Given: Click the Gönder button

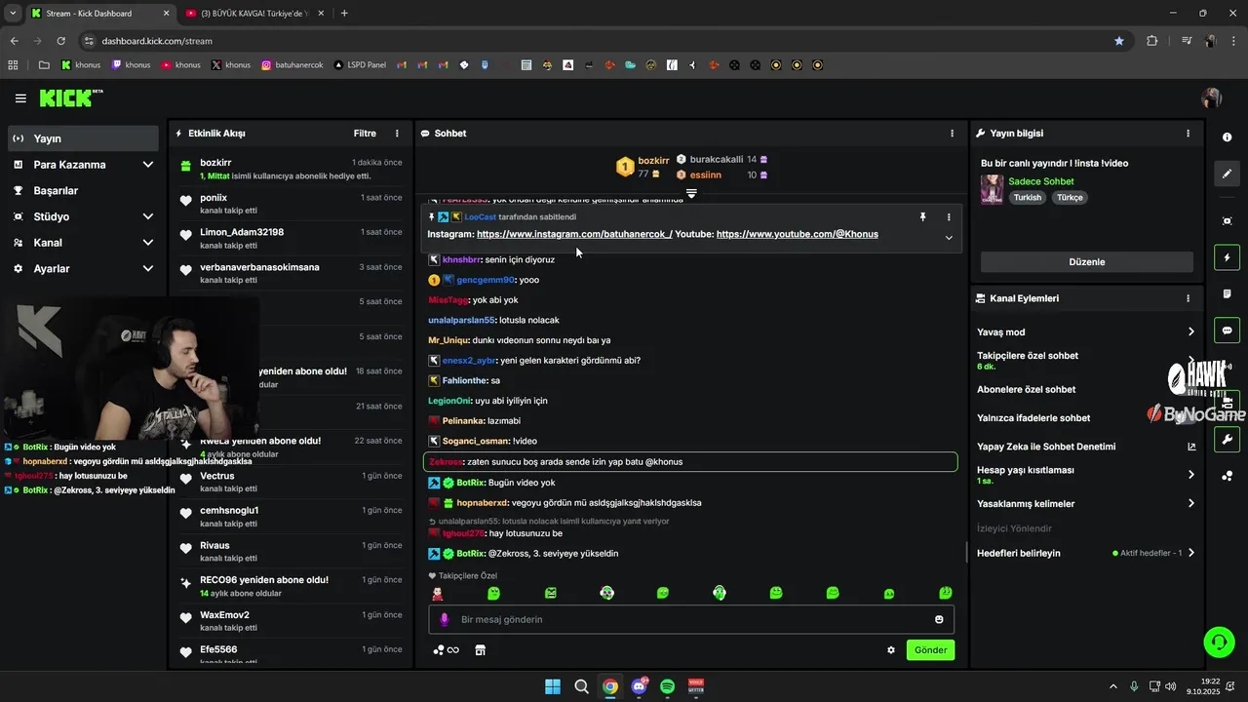Looking at the screenshot, I should pyautogui.click(x=930, y=650).
